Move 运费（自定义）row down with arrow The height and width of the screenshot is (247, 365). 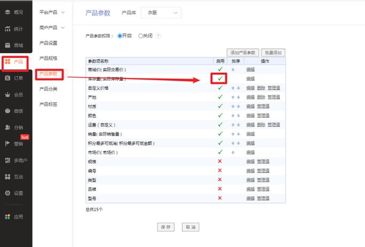tap(238, 125)
